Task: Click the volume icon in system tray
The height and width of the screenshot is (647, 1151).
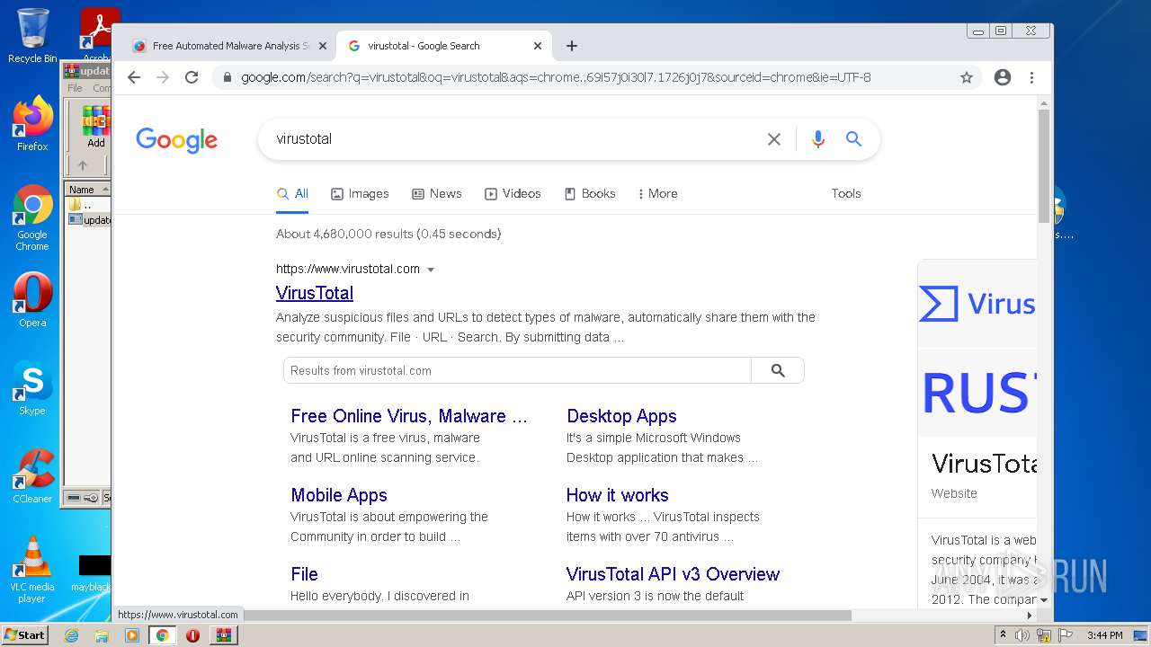Action: point(1022,635)
